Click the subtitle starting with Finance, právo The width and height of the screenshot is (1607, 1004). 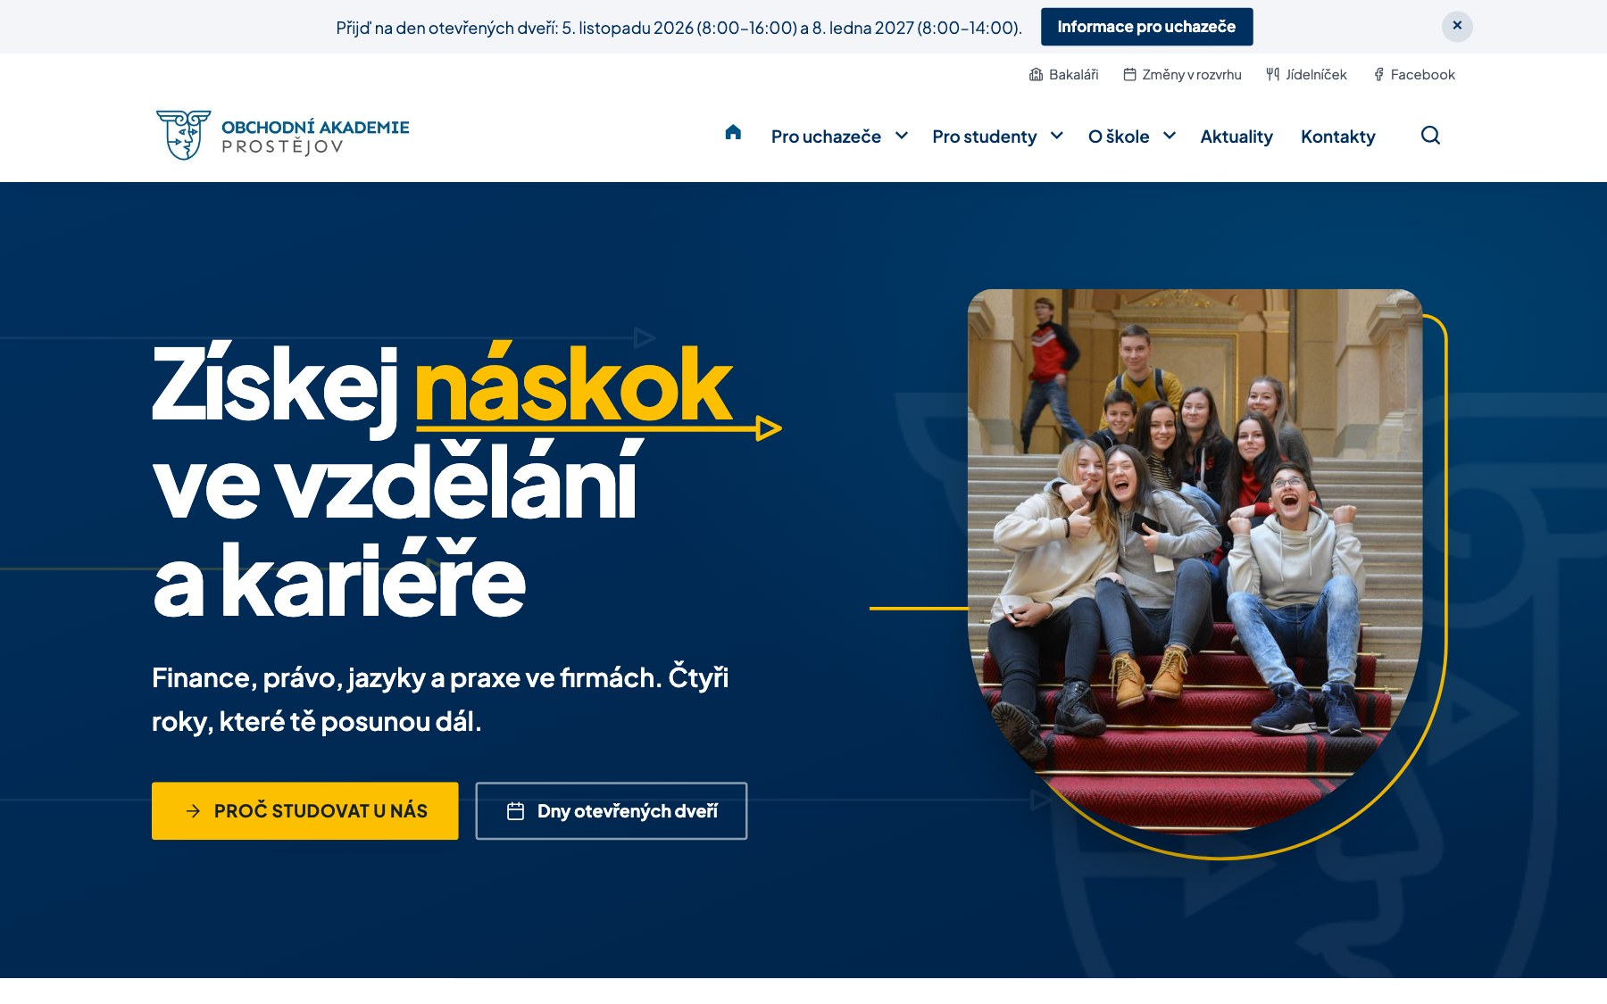[440, 699]
